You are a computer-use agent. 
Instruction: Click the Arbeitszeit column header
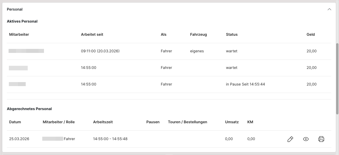(103, 122)
